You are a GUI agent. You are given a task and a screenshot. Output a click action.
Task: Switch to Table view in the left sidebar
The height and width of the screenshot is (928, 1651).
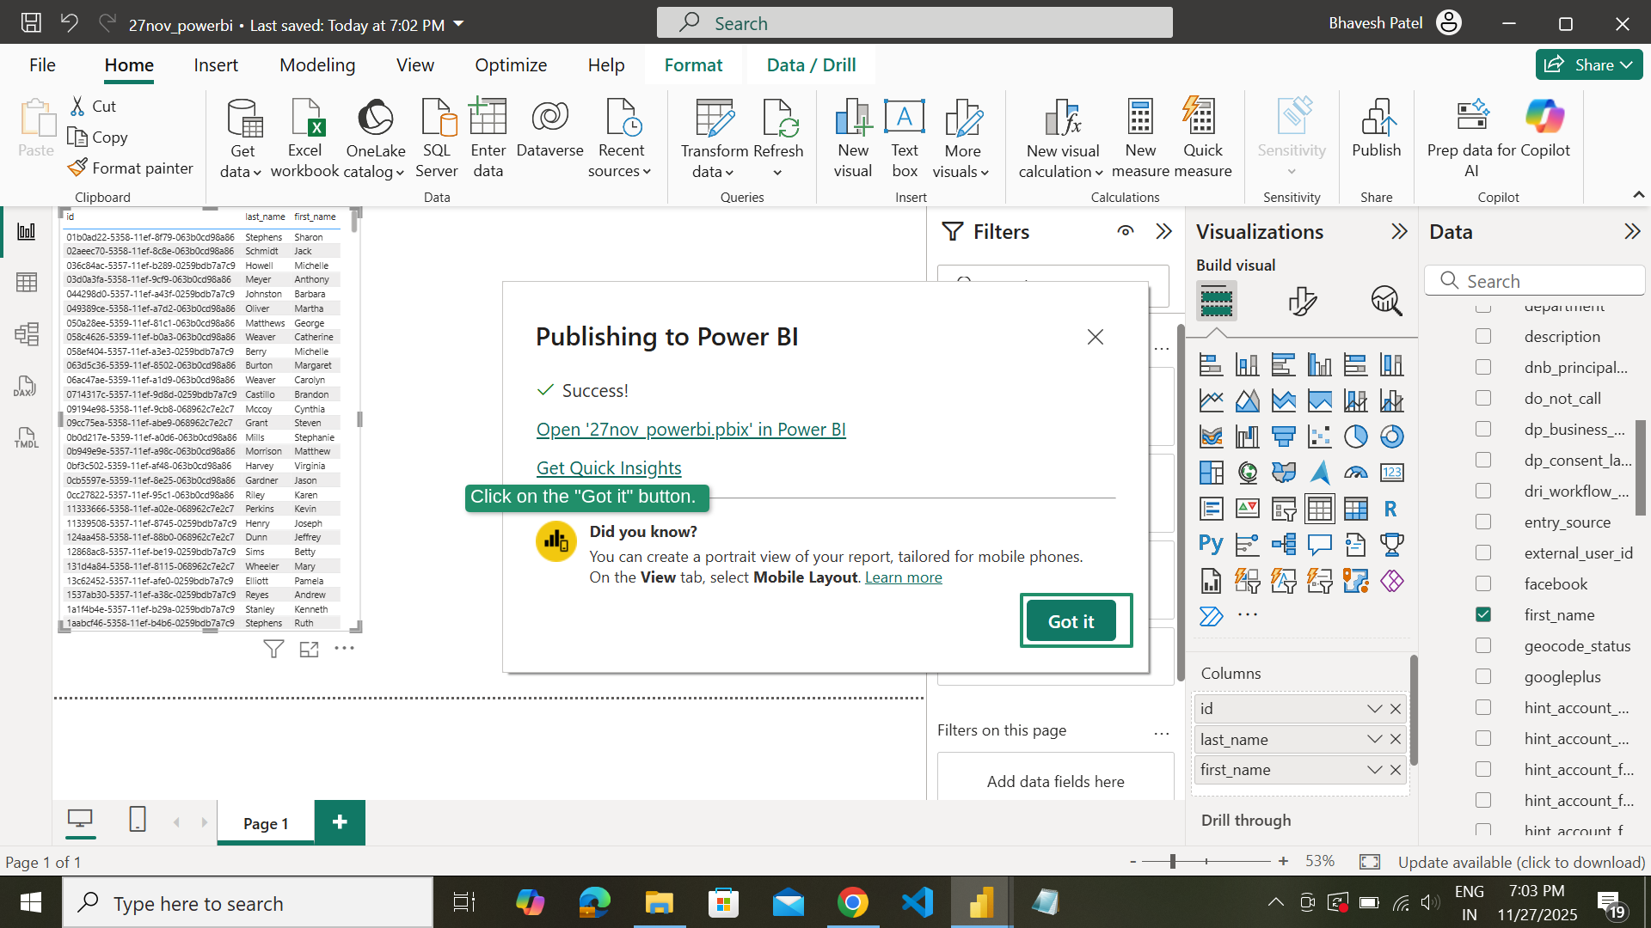coord(27,282)
